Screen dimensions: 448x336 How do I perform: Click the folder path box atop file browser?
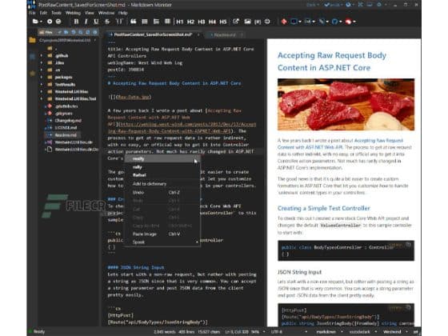pos(66,40)
